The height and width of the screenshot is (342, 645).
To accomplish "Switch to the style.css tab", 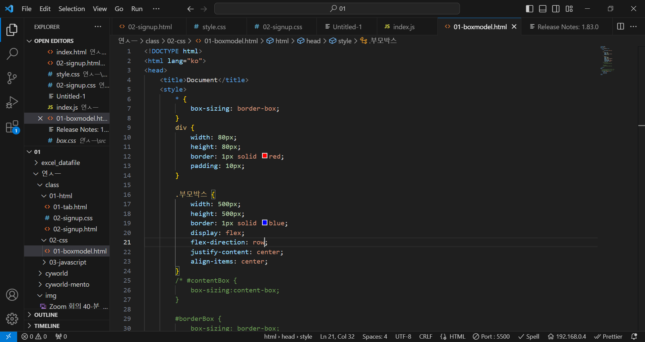I will click(x=216, y=26).
